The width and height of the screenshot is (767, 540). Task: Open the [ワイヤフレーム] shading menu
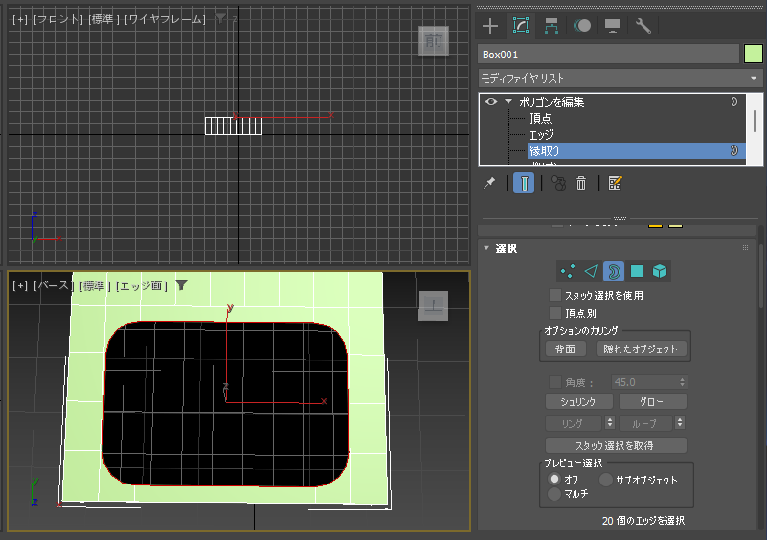[165, 19]
